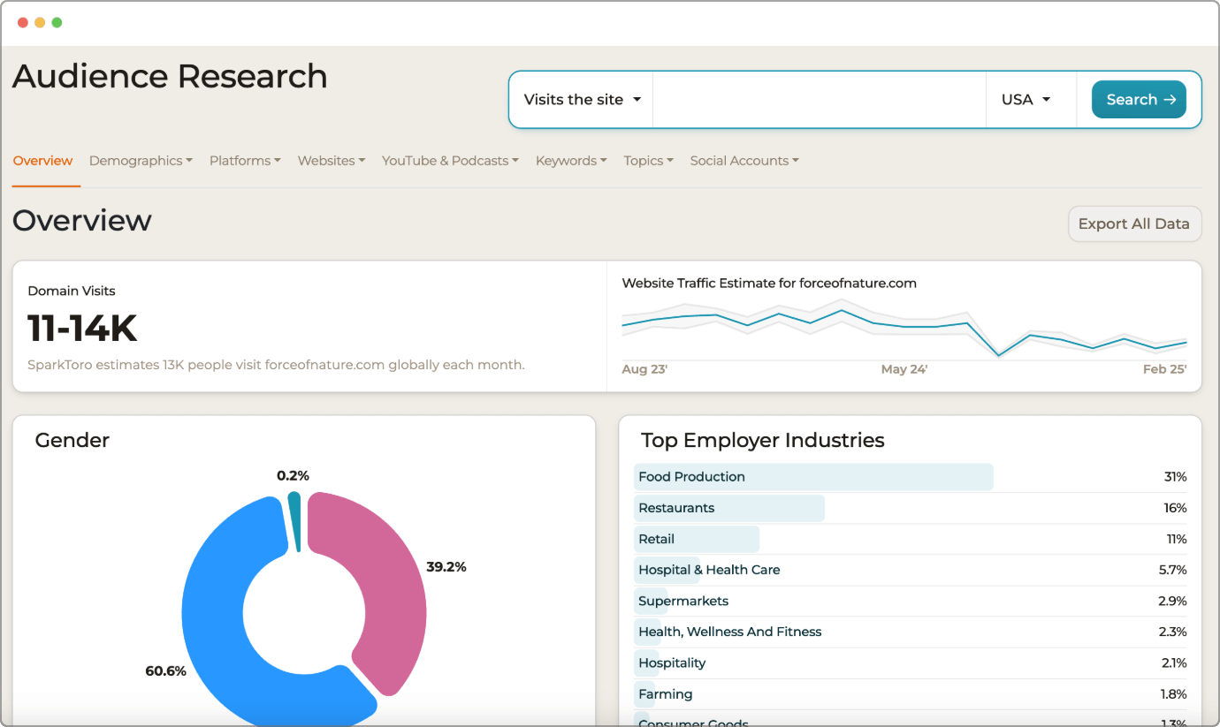The width and height of the screenshot is (1220, 727).
Task: Click the Export All Data button
Action: 1134,223
